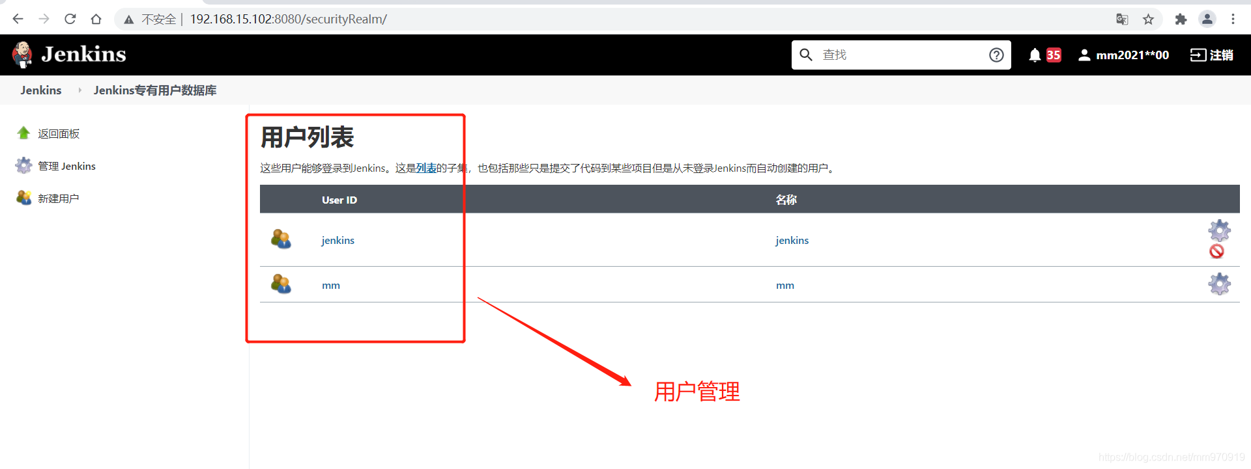Viewport: 1251px width, 469px height.
Task: Click the search box 查找
Action: pos(901,55)
